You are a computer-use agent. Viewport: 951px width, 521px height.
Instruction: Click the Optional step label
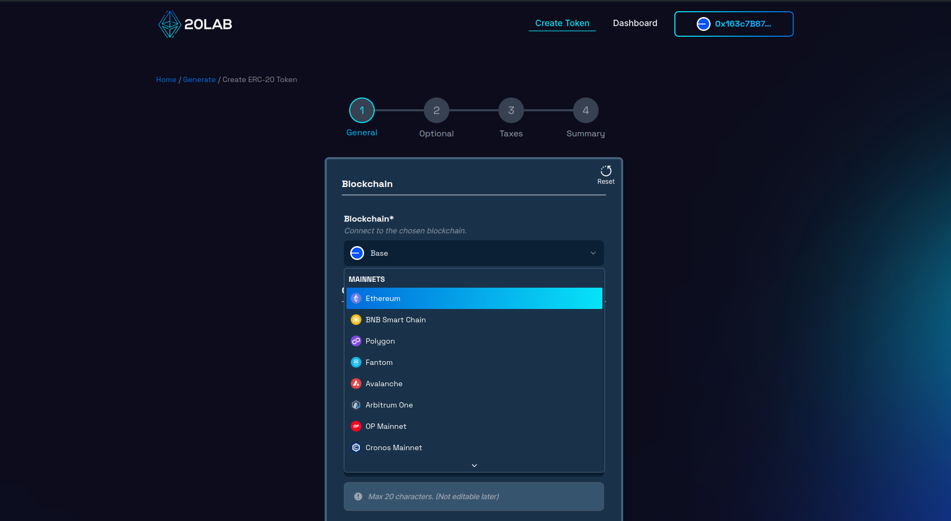click(x=437, y=134)
